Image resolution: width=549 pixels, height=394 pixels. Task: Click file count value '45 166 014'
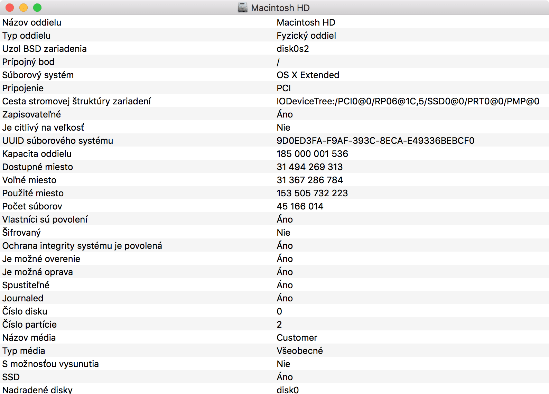300,206
